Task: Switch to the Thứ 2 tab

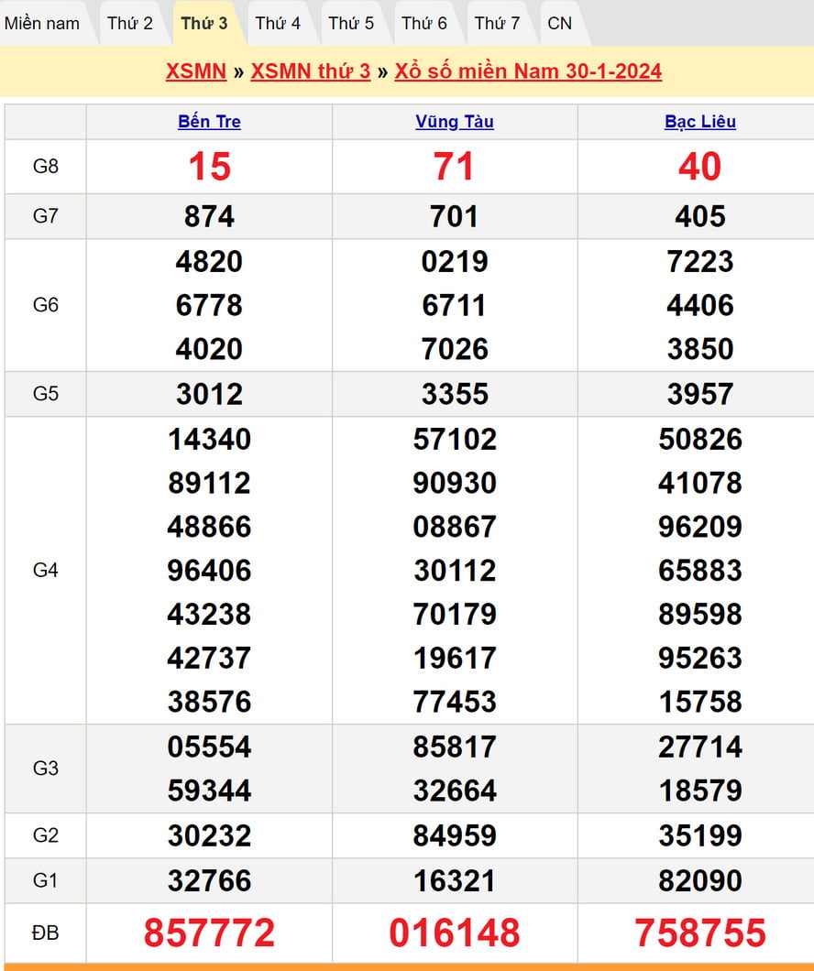Action: 130,24
